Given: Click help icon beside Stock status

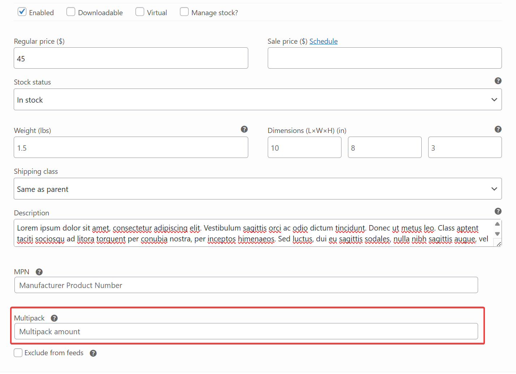Looking at the screenshot, I should 498,81.
